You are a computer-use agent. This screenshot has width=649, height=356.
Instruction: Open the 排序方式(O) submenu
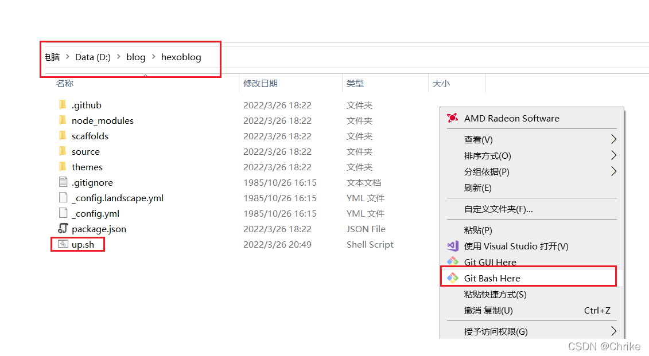(x=531, y=156)
